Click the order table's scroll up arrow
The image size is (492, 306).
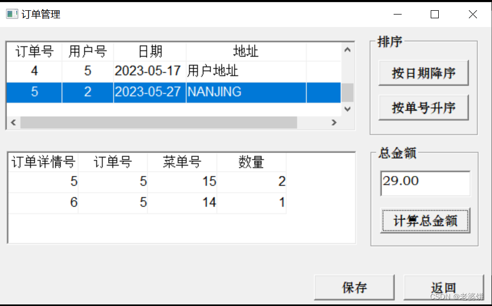click(x=347, y=49)
